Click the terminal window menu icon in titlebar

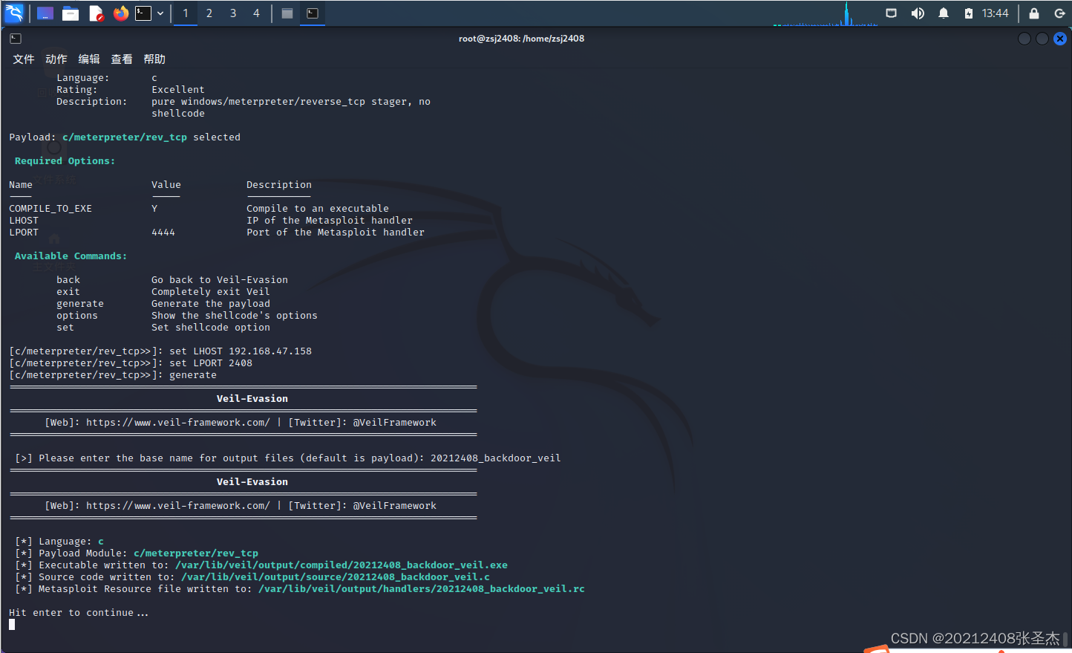click(16, 39)
